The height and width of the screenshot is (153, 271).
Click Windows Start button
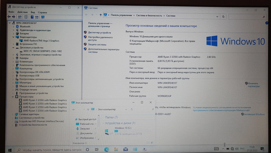coord(10,150)
